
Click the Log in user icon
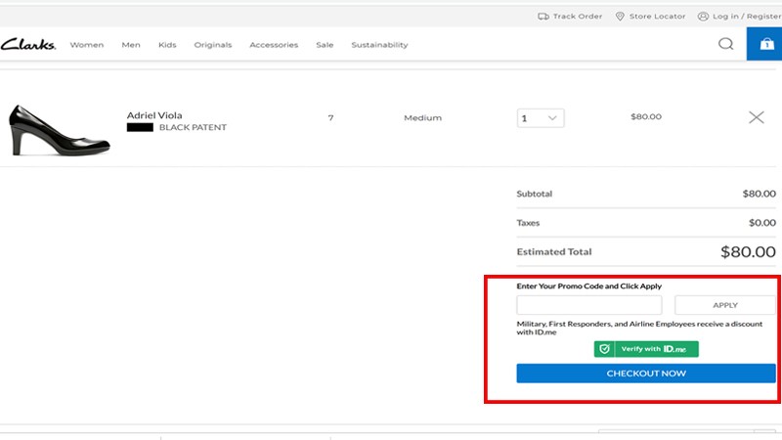[x=704, y=17]
